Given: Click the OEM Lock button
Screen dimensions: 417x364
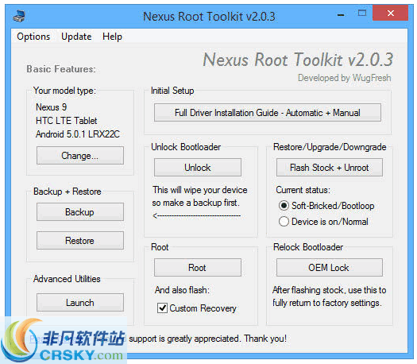Looking at the screenshot, I should 330,267.
